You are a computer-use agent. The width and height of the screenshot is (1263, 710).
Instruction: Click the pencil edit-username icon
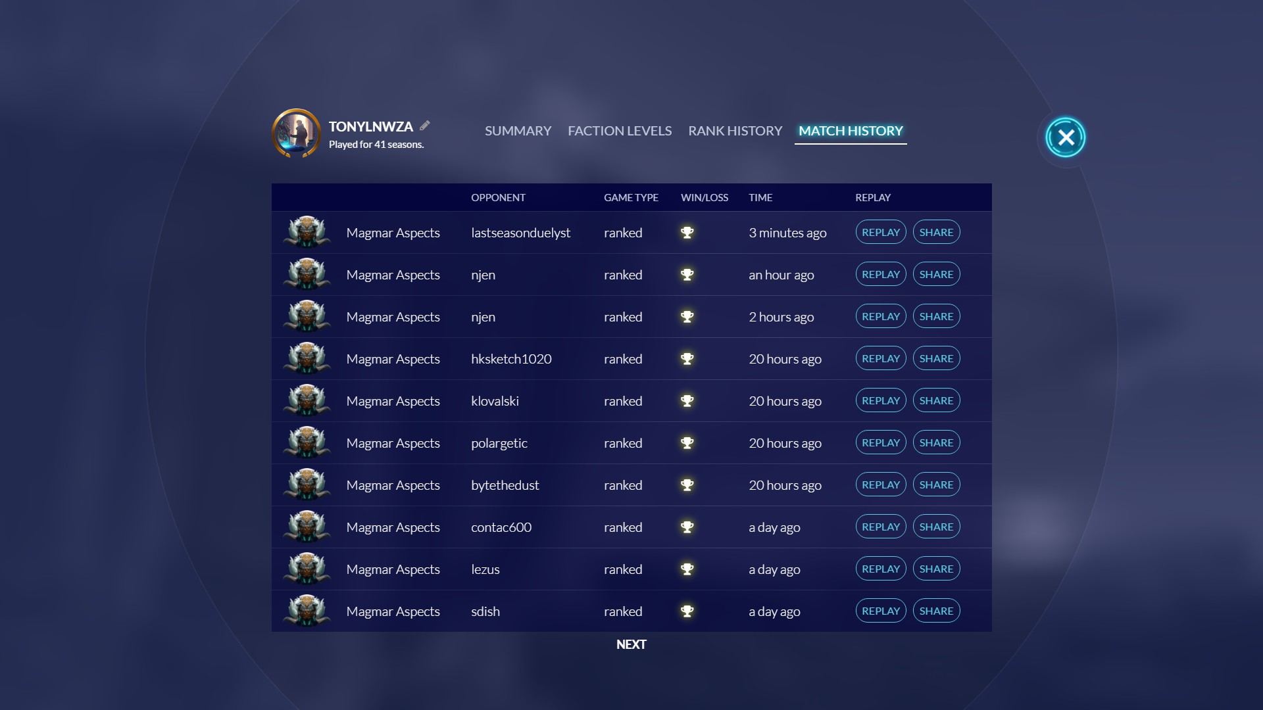pos(425,126)
